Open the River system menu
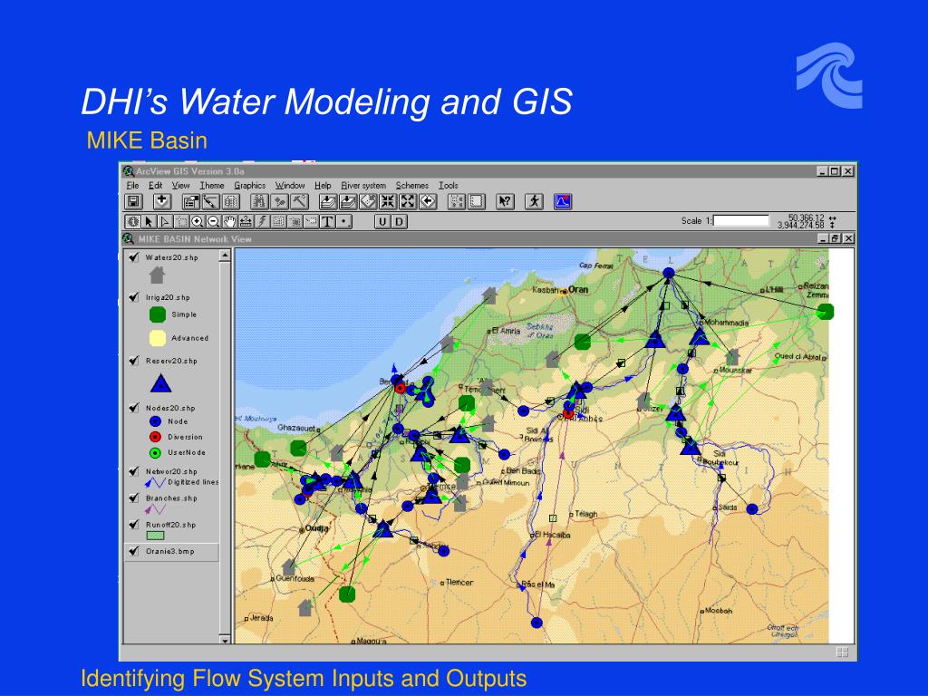This screenshot has width=928, height=696. coord(363,185)
